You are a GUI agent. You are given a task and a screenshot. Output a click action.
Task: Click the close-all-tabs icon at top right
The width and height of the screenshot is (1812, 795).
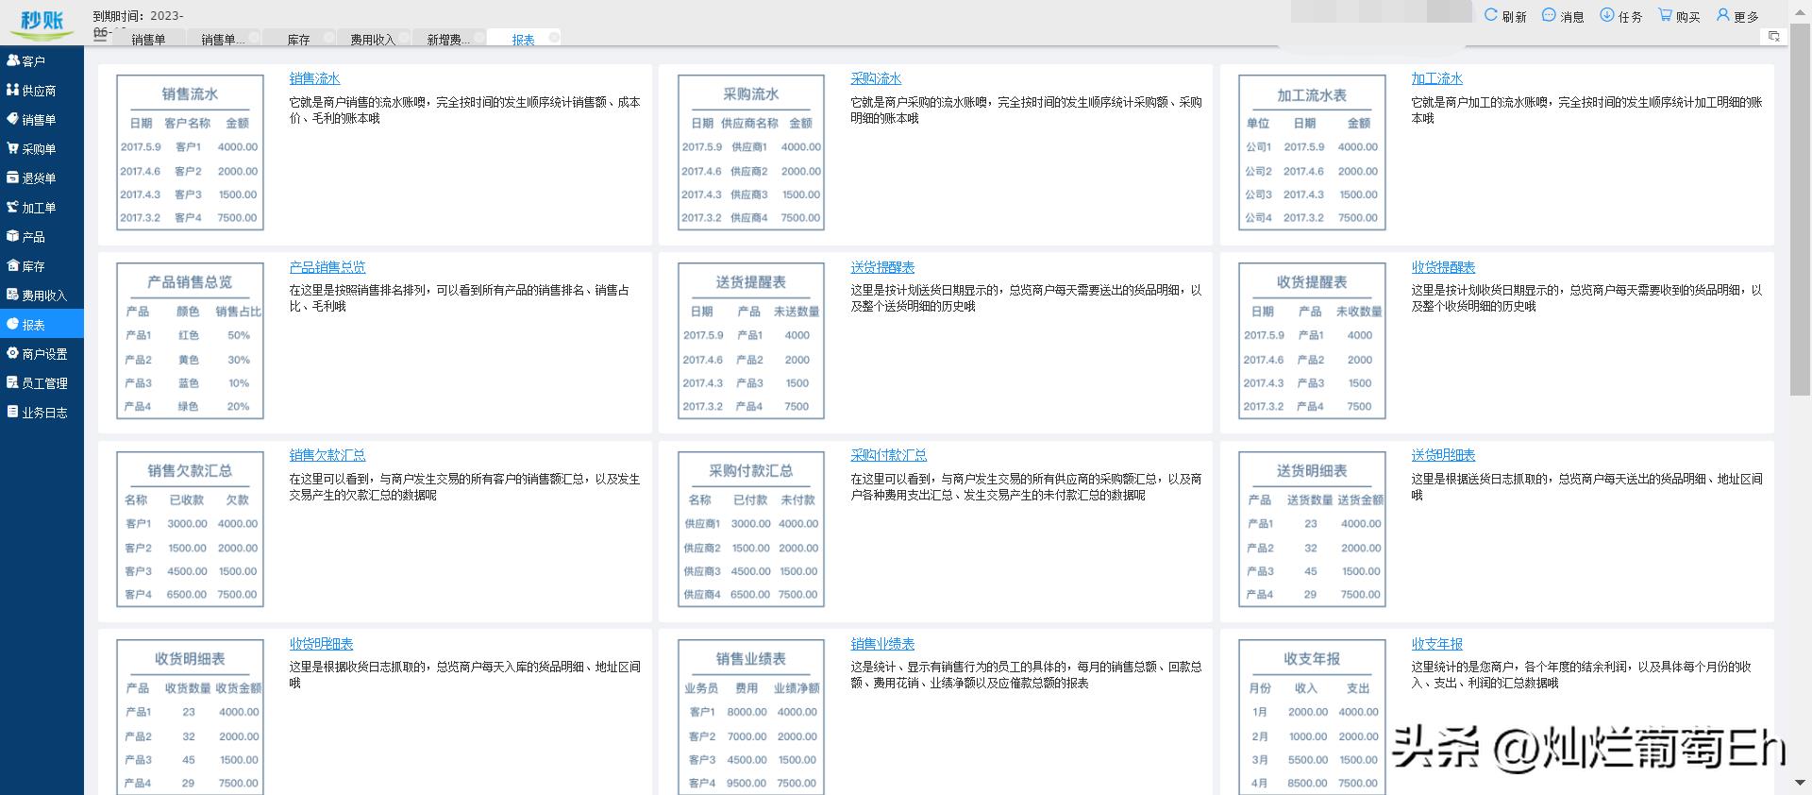(1774, 36)
